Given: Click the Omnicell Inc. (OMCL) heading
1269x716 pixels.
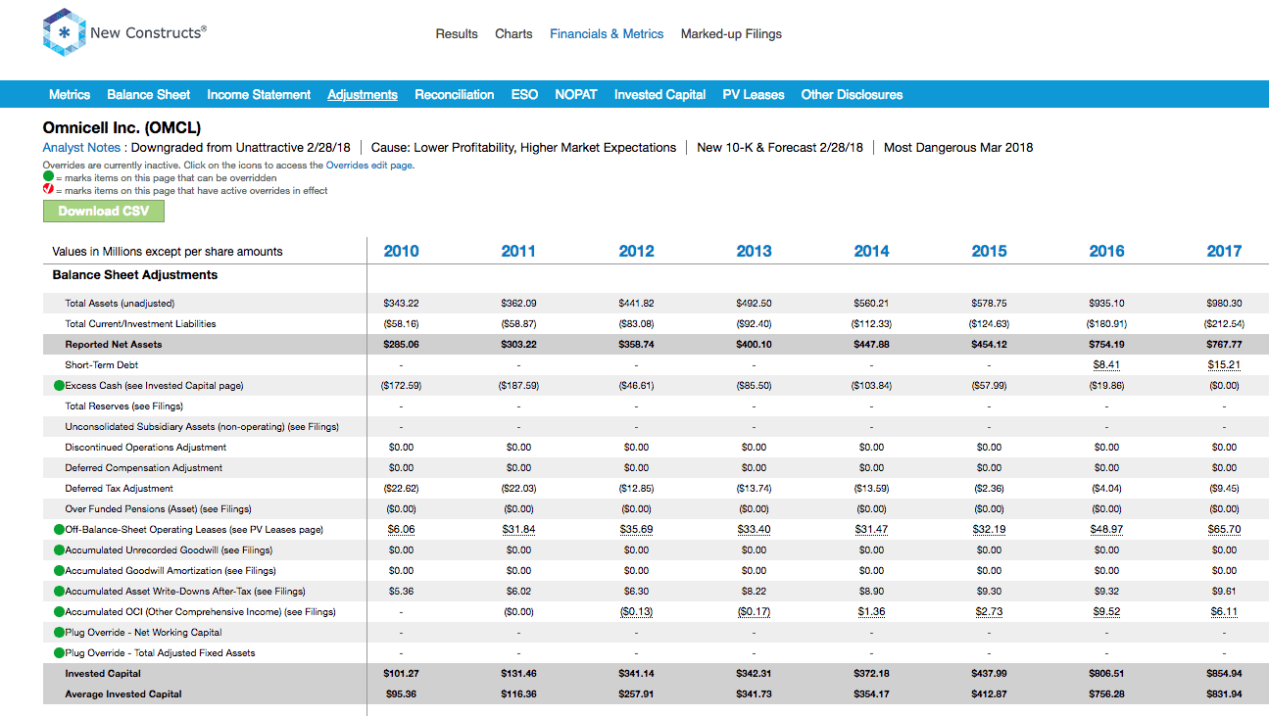Looking at the screenshot, I should pos(122,128).
